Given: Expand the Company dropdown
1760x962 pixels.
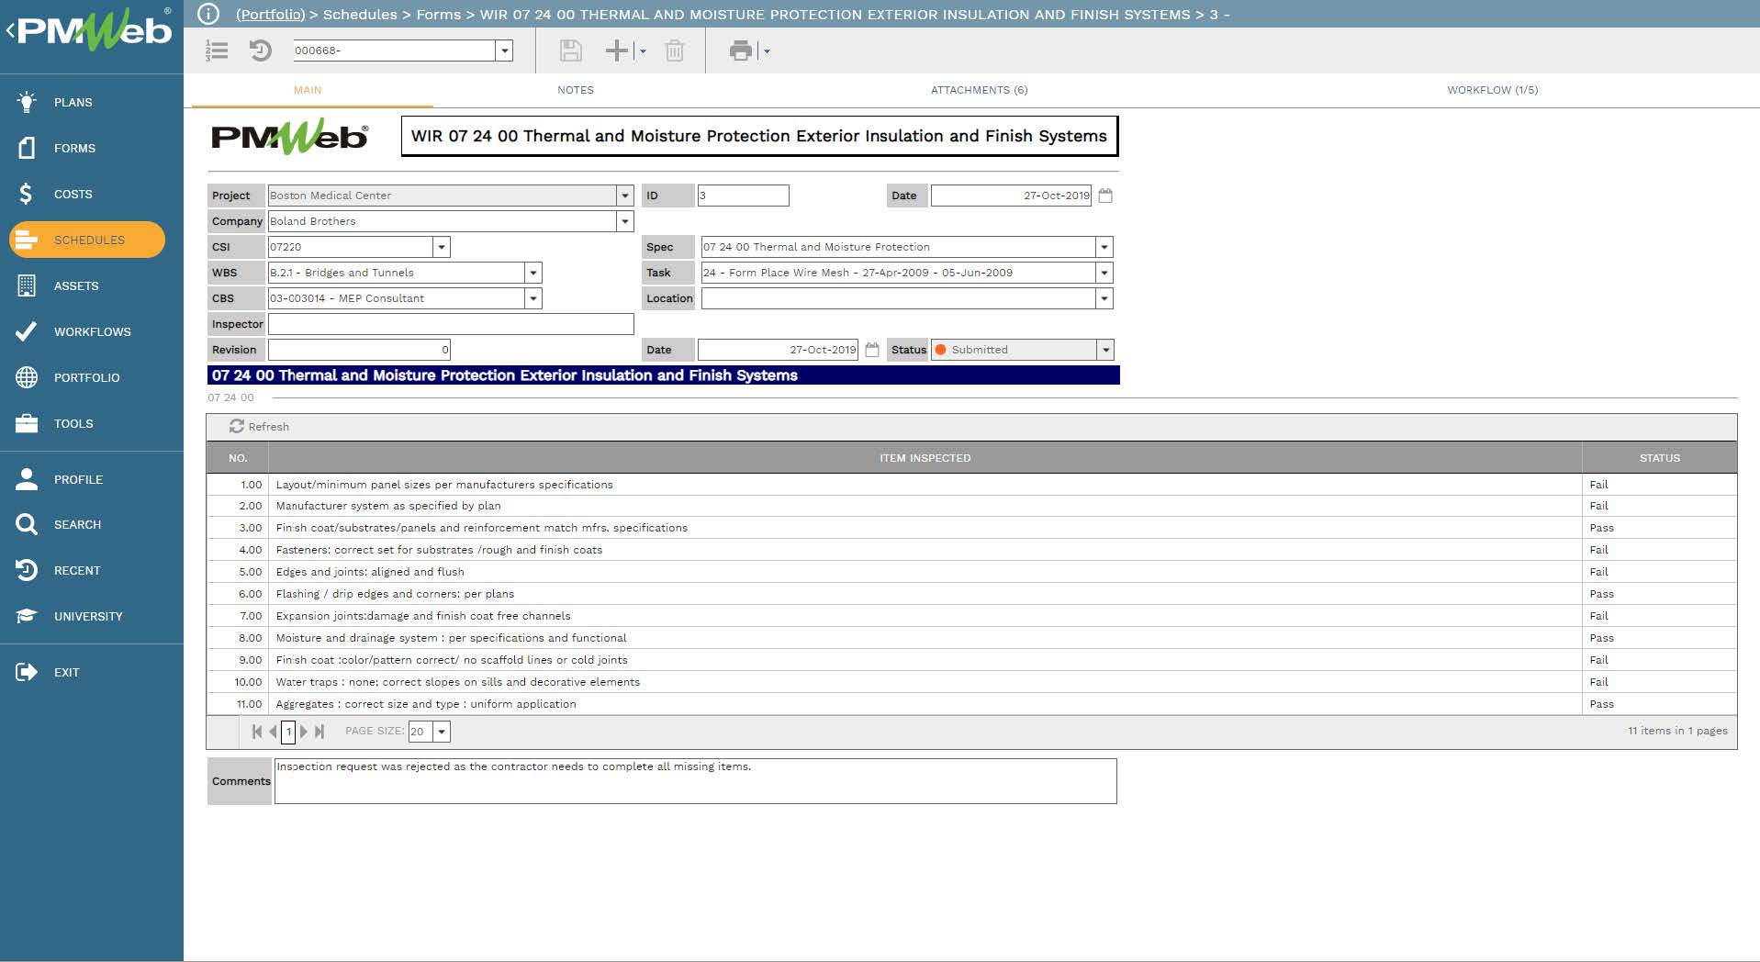Looking at the screenshot, I should click(625, 221).
